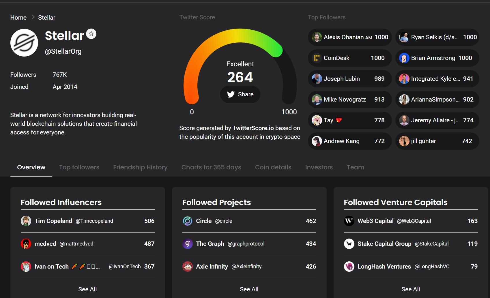This screenshot has height=298, width=490.
Task: Click the TwitterScore.io link text
Action: coord(253,128)
